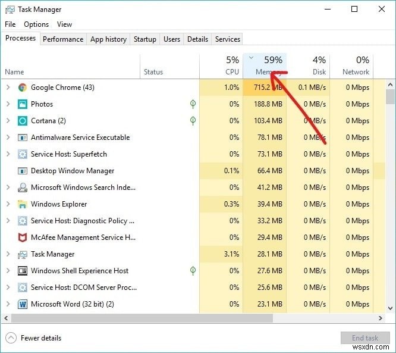Screen dimensions: 396x353
Task: Expand the Antimalware Service Executable row
Action: (x=8, y=138)
